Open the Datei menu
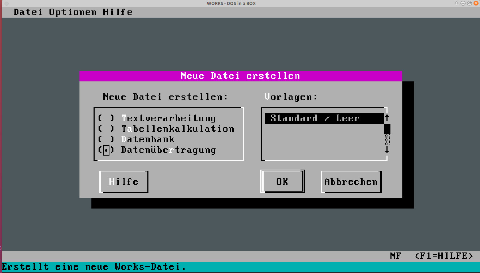 (28, 12)
